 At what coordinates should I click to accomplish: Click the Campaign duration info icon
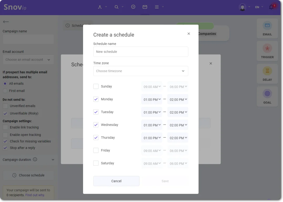pos(35,159)
